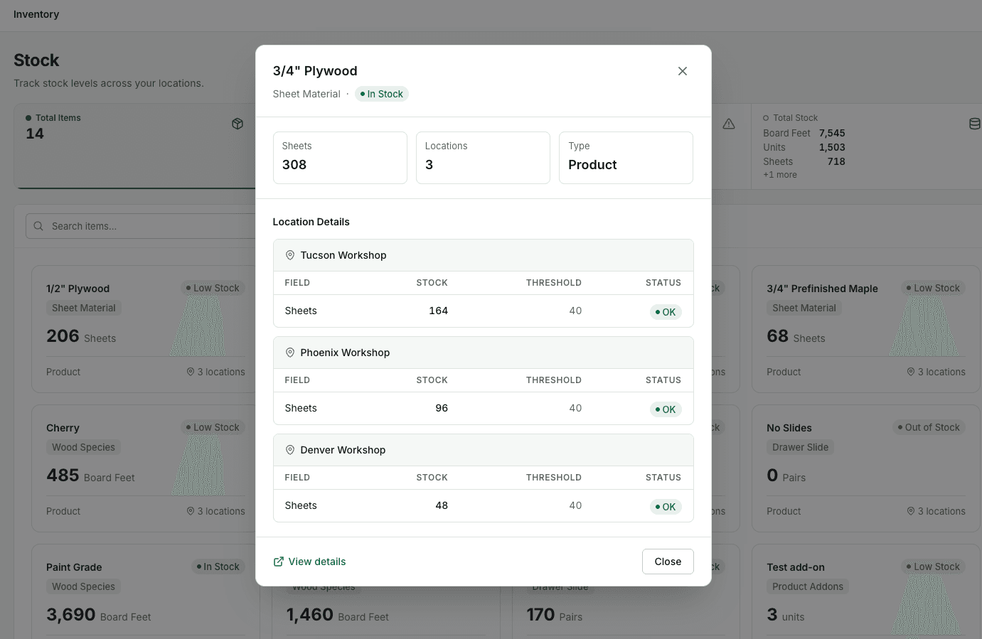Click the external link icon beside View details
The width and height of the screenshot is (982, 639).
[x=279, y=562]
